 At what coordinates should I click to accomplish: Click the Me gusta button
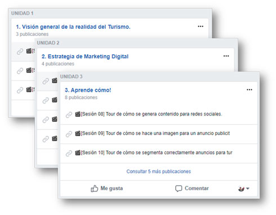106,189
